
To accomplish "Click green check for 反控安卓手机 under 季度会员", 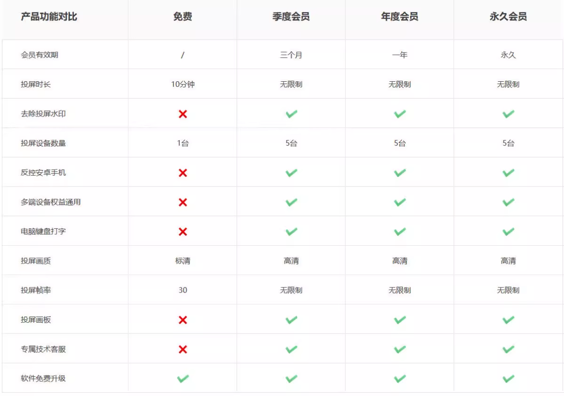I will click(291, 173).
